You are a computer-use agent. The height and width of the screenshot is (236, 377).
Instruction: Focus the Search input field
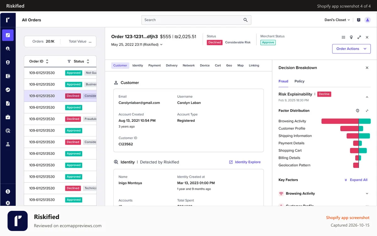pyautogui.click(x=196, y=20)
